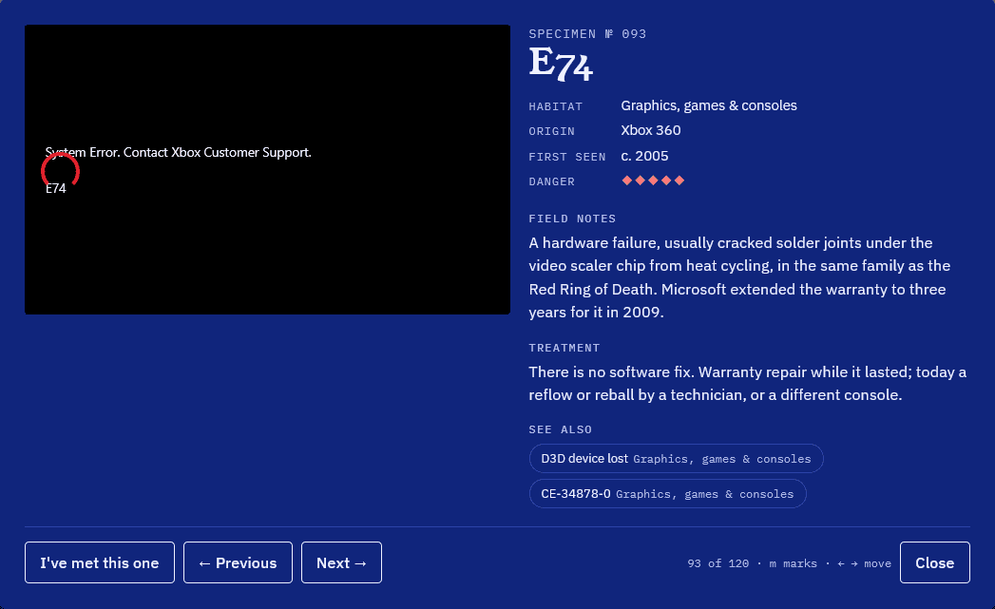Click the middle danger diamond icon

[x=653, y=181]
